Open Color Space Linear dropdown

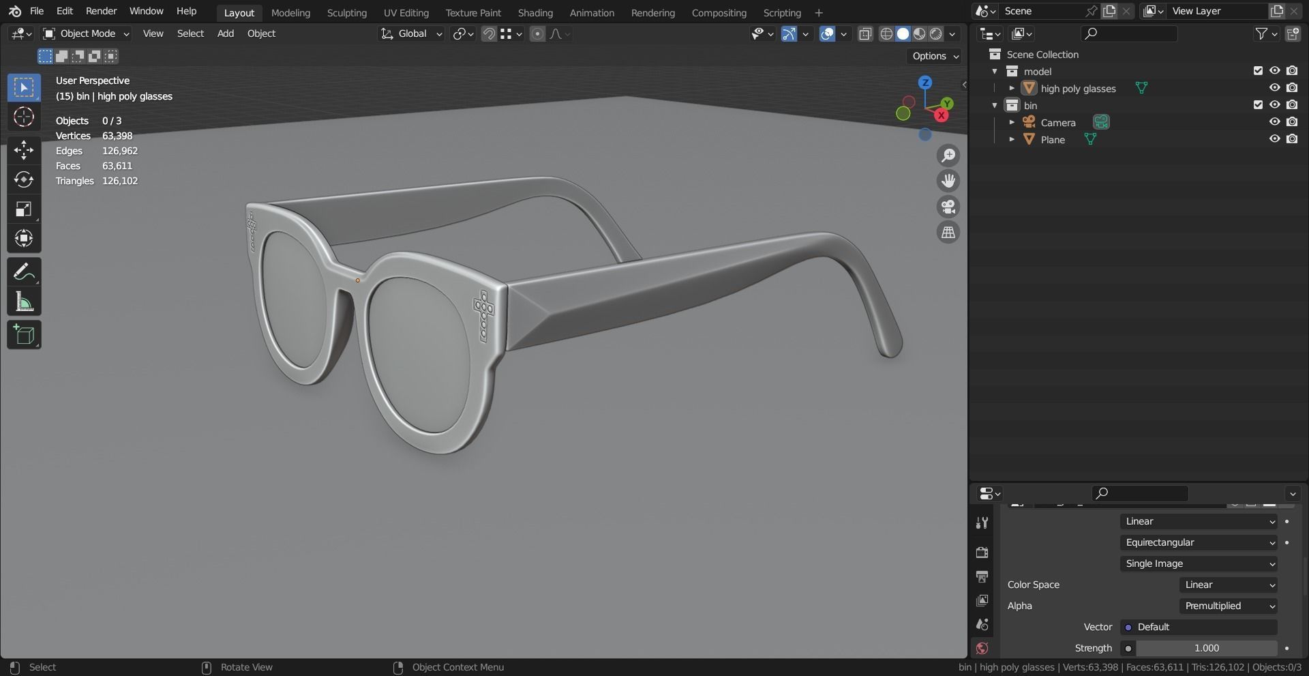(x=1229, y=585)
